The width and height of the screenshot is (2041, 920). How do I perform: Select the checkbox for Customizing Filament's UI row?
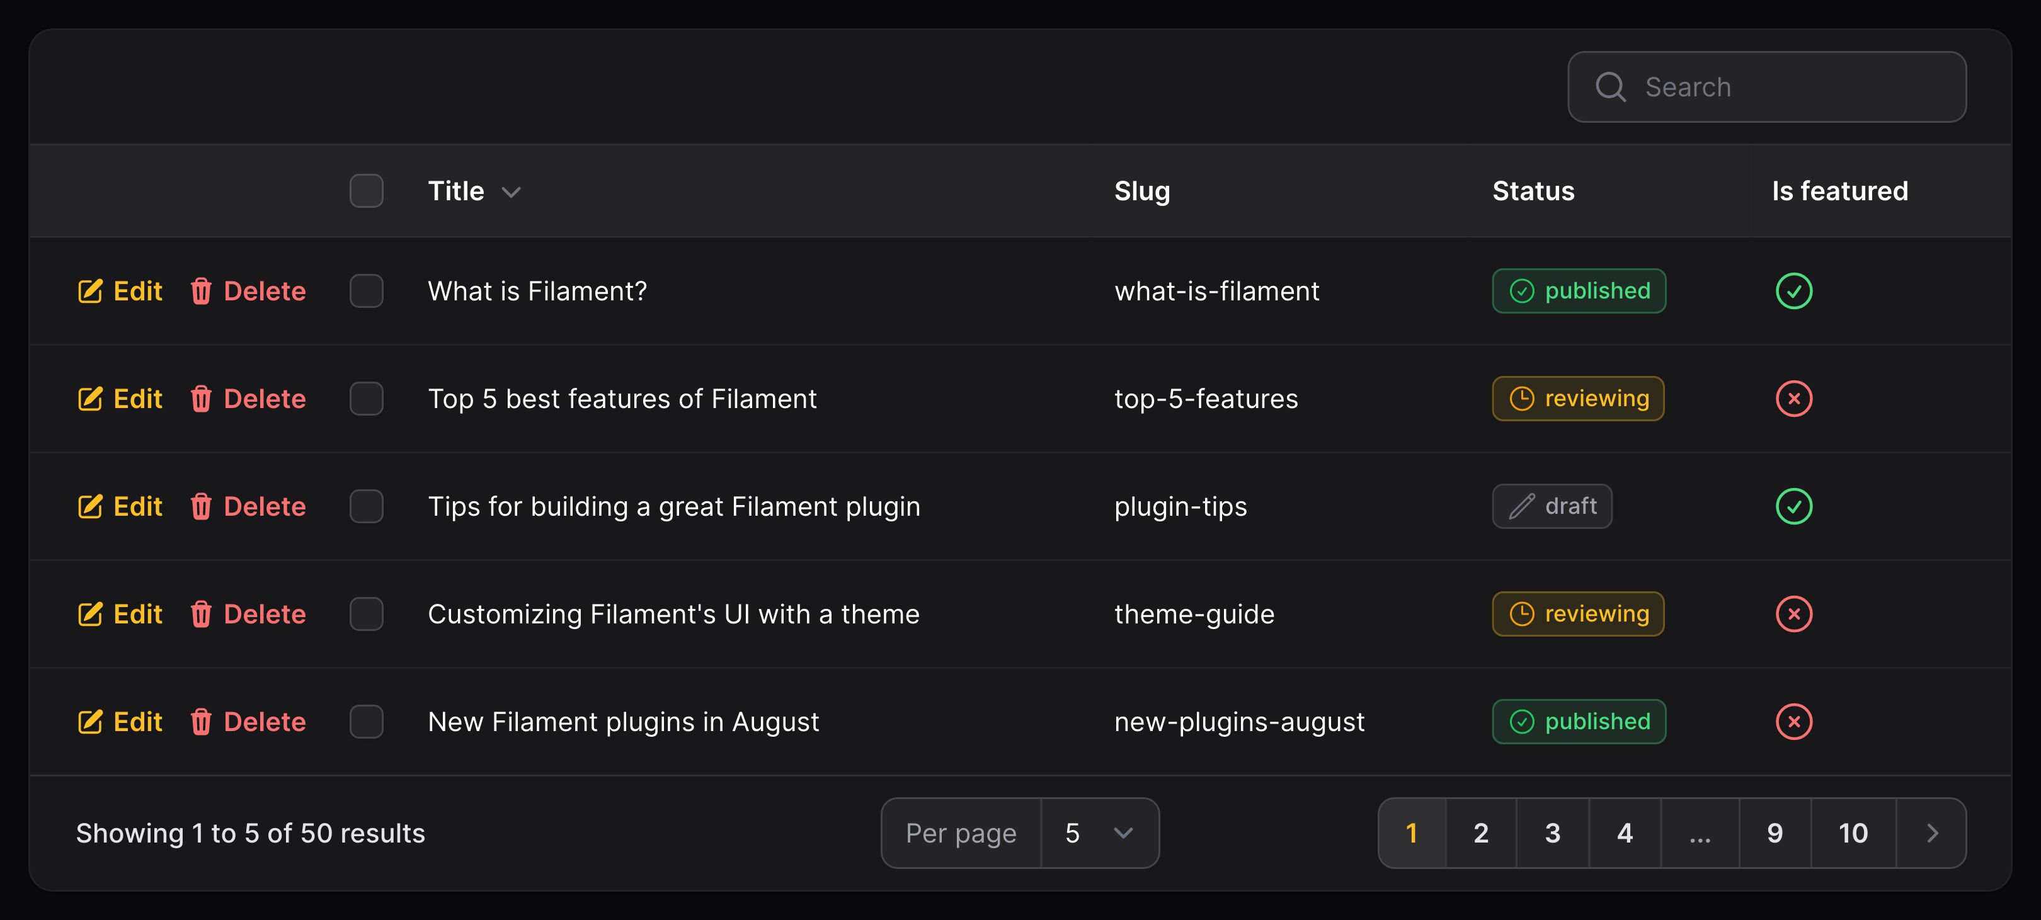coord(366,613)
